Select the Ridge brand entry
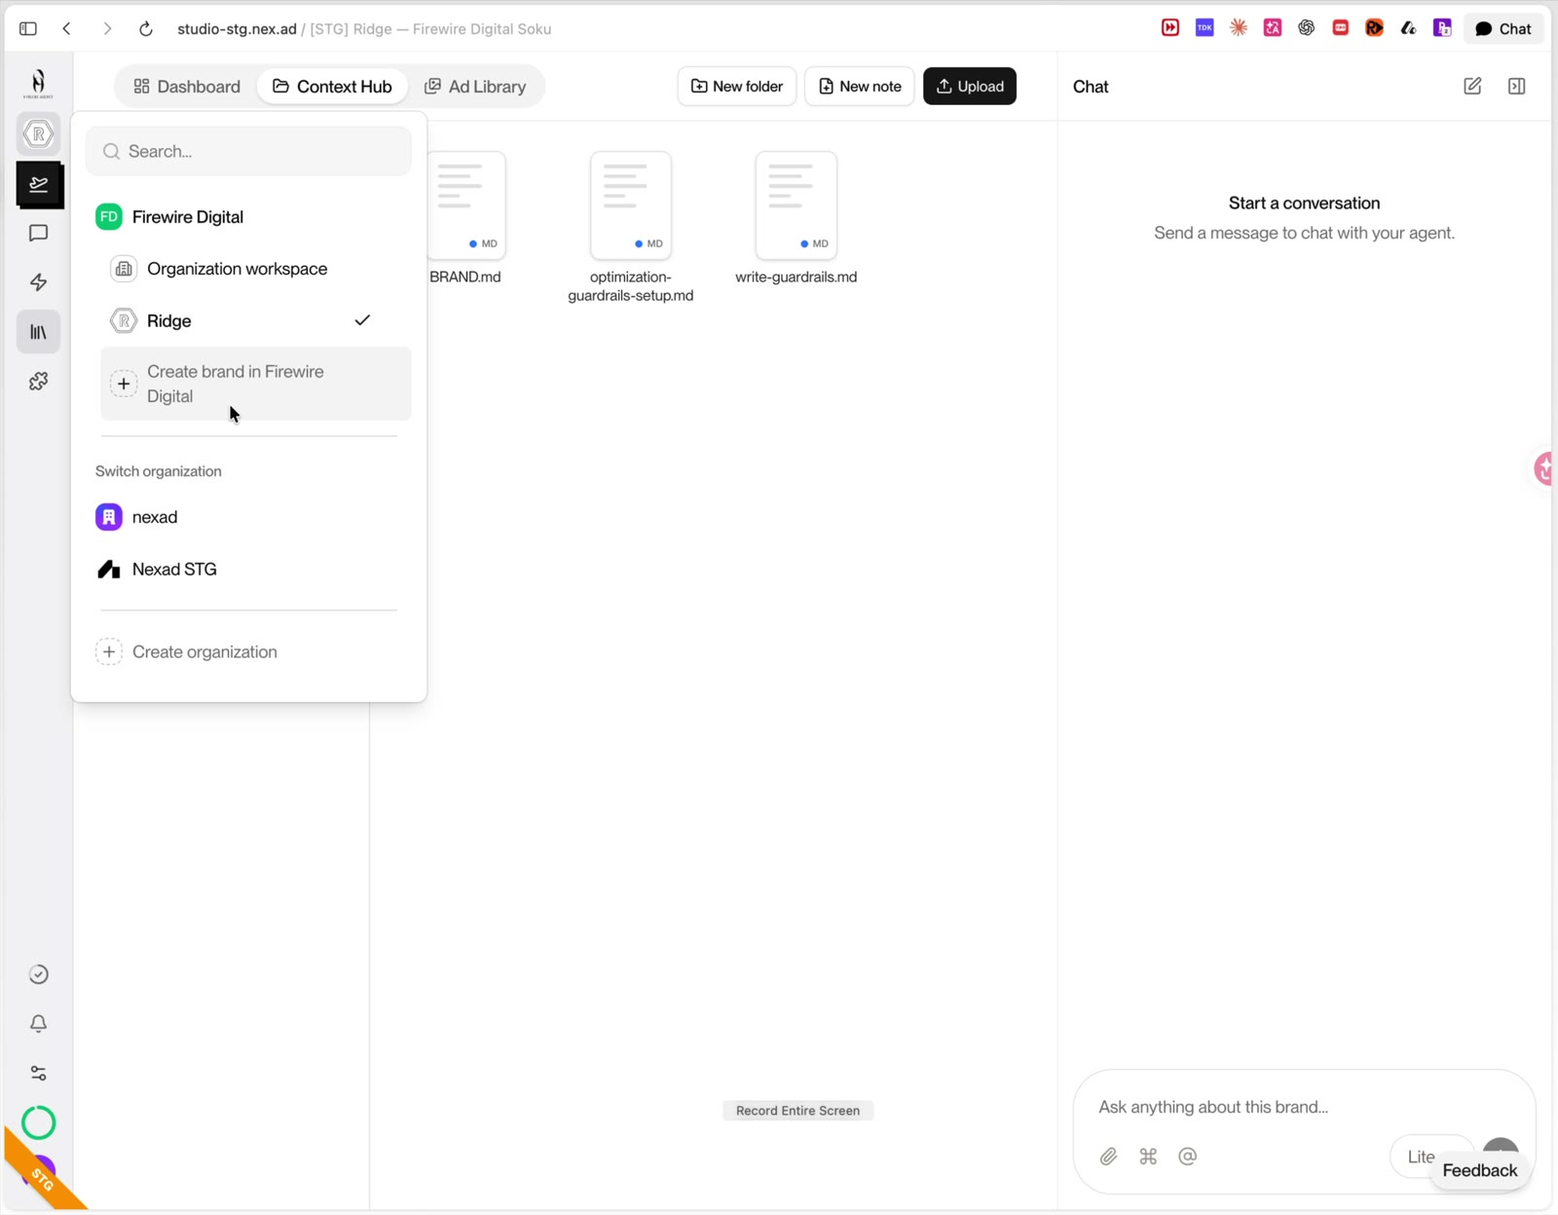Screen dimensions: 1558x1215 point(255,320)
